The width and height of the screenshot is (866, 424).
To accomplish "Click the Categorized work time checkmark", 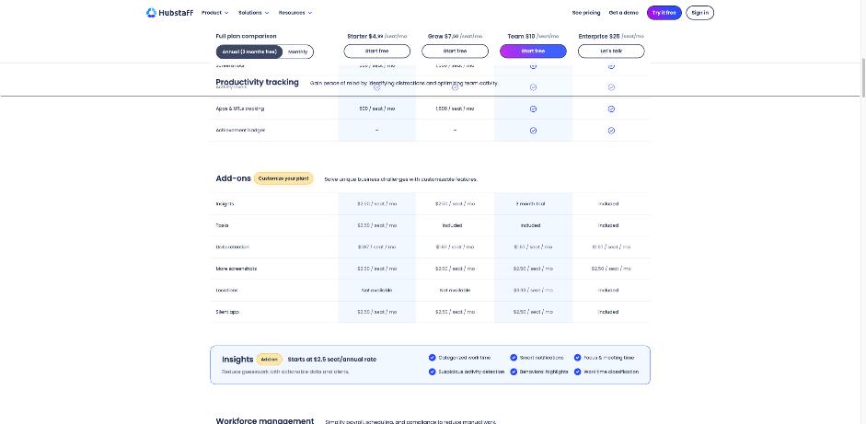I will (432, 357).
